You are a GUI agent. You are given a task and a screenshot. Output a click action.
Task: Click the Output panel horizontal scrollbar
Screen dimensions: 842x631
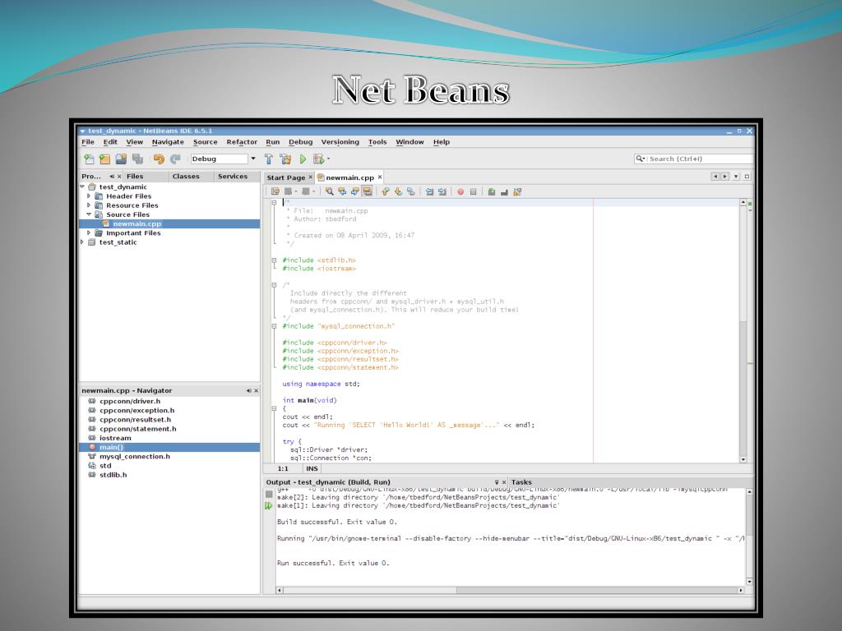tap(510, 590)
